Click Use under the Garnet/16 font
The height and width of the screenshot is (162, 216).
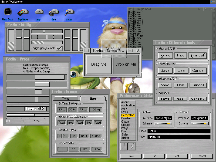pos(181,56)
